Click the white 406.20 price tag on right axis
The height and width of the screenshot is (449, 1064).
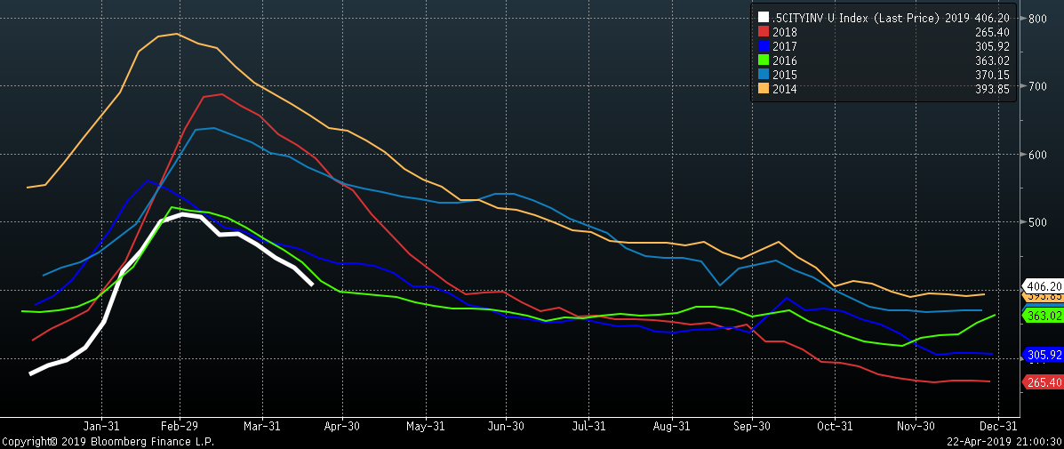click(1044, 286)
